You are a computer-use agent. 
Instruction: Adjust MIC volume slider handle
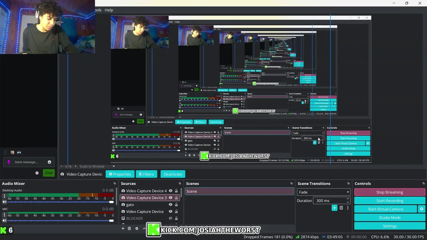point(111,220)
